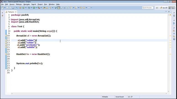Navigate Forward using the arrow icon

[x=89, y=8]
